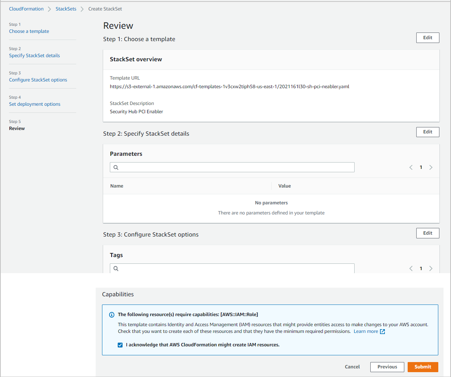The height and width of the screenshot is (377, 451).
Task: Open StackSets from the breadcrumb
Action: tap(66, 9)
